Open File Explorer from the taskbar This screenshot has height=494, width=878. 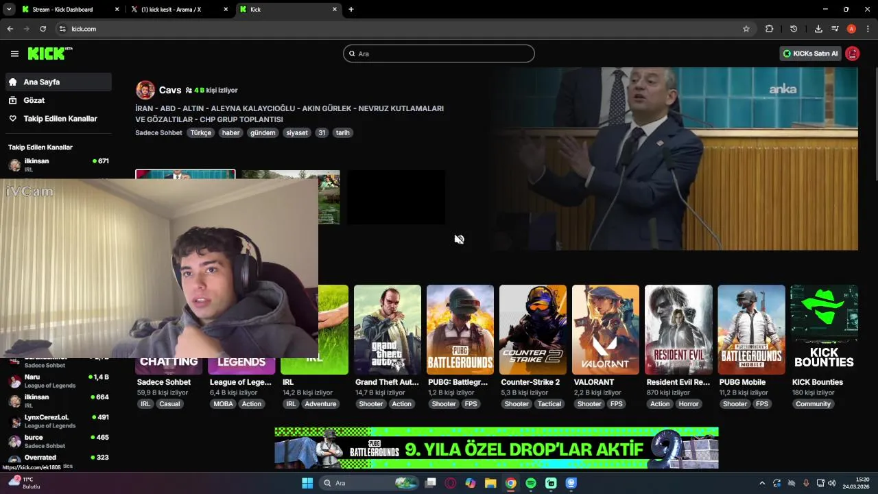pos(490,483)
